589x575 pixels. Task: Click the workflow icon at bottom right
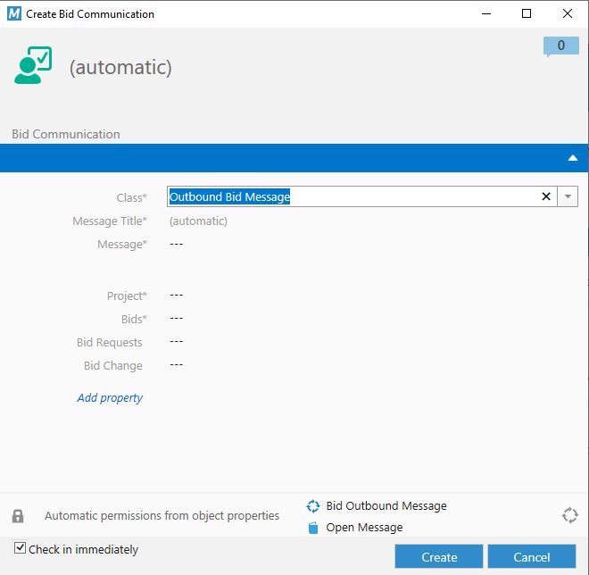click(x=569, y=515)
